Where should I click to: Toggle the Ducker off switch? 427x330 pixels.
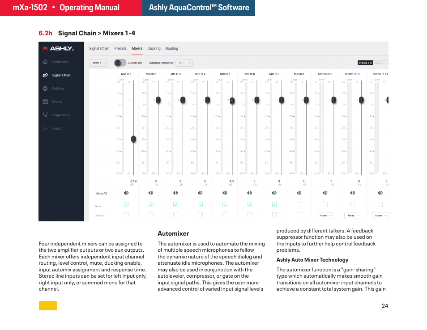[120, 63]
